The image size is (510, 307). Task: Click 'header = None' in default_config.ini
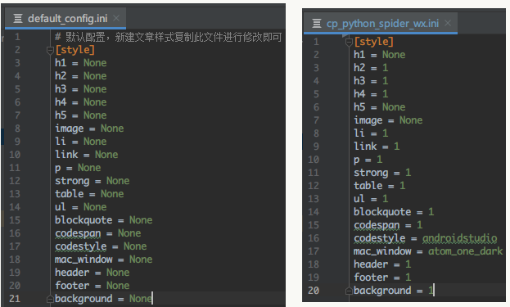[x=93, y=272]
